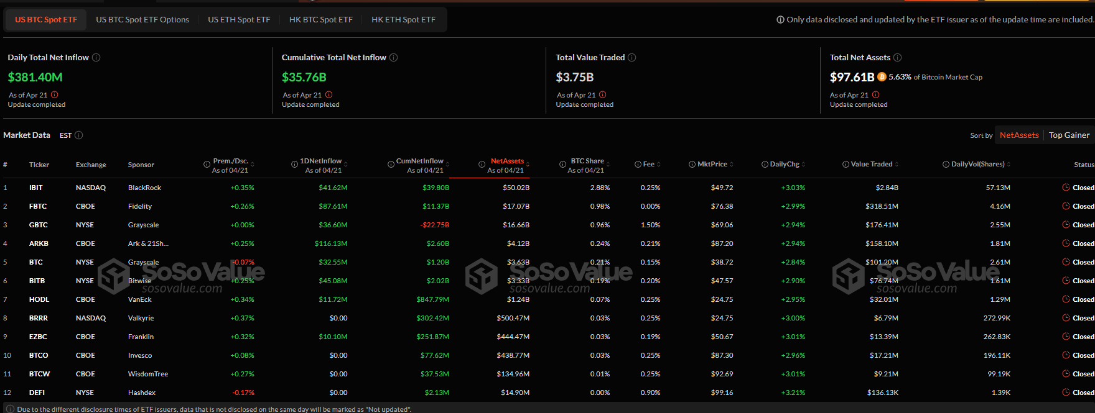The image size is (1095, 413).
Task: Open ARKB ticker link
Action: pyautogui.click(x=39, y=243)
